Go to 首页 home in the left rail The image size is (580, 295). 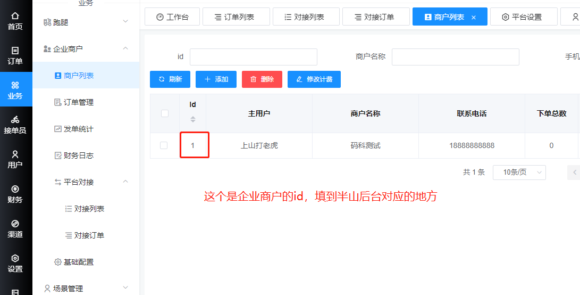pos(15,21)
